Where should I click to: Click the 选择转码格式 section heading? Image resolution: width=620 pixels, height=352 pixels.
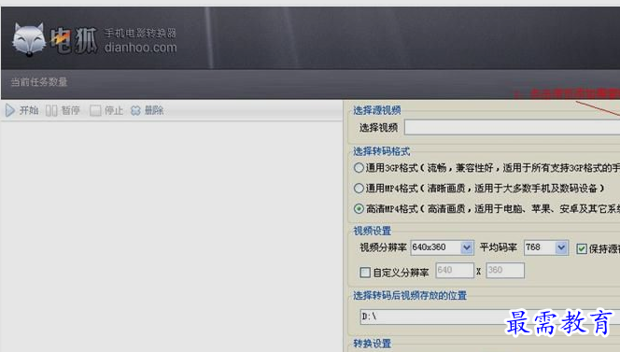point(382,151)
